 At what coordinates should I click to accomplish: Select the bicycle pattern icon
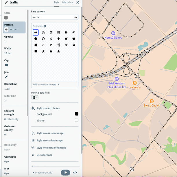43,32
